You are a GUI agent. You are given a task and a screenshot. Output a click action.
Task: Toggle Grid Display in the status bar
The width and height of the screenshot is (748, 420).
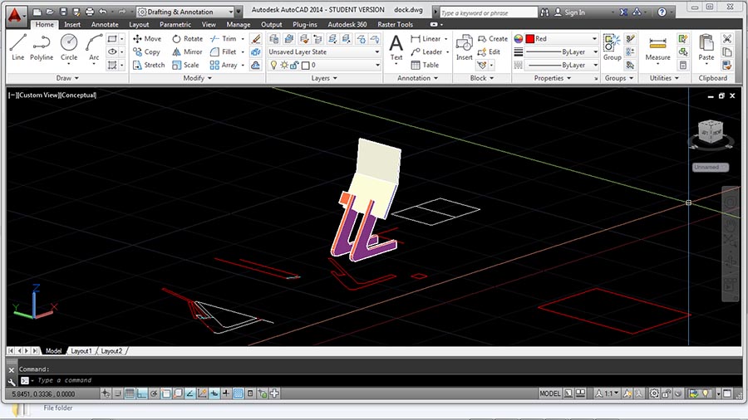coord(130,393)
